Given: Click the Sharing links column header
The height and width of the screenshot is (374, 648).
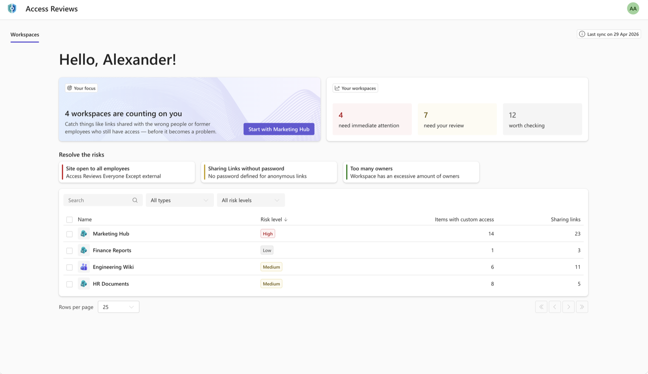Looking at the screenshot, I should pos(565,220).
